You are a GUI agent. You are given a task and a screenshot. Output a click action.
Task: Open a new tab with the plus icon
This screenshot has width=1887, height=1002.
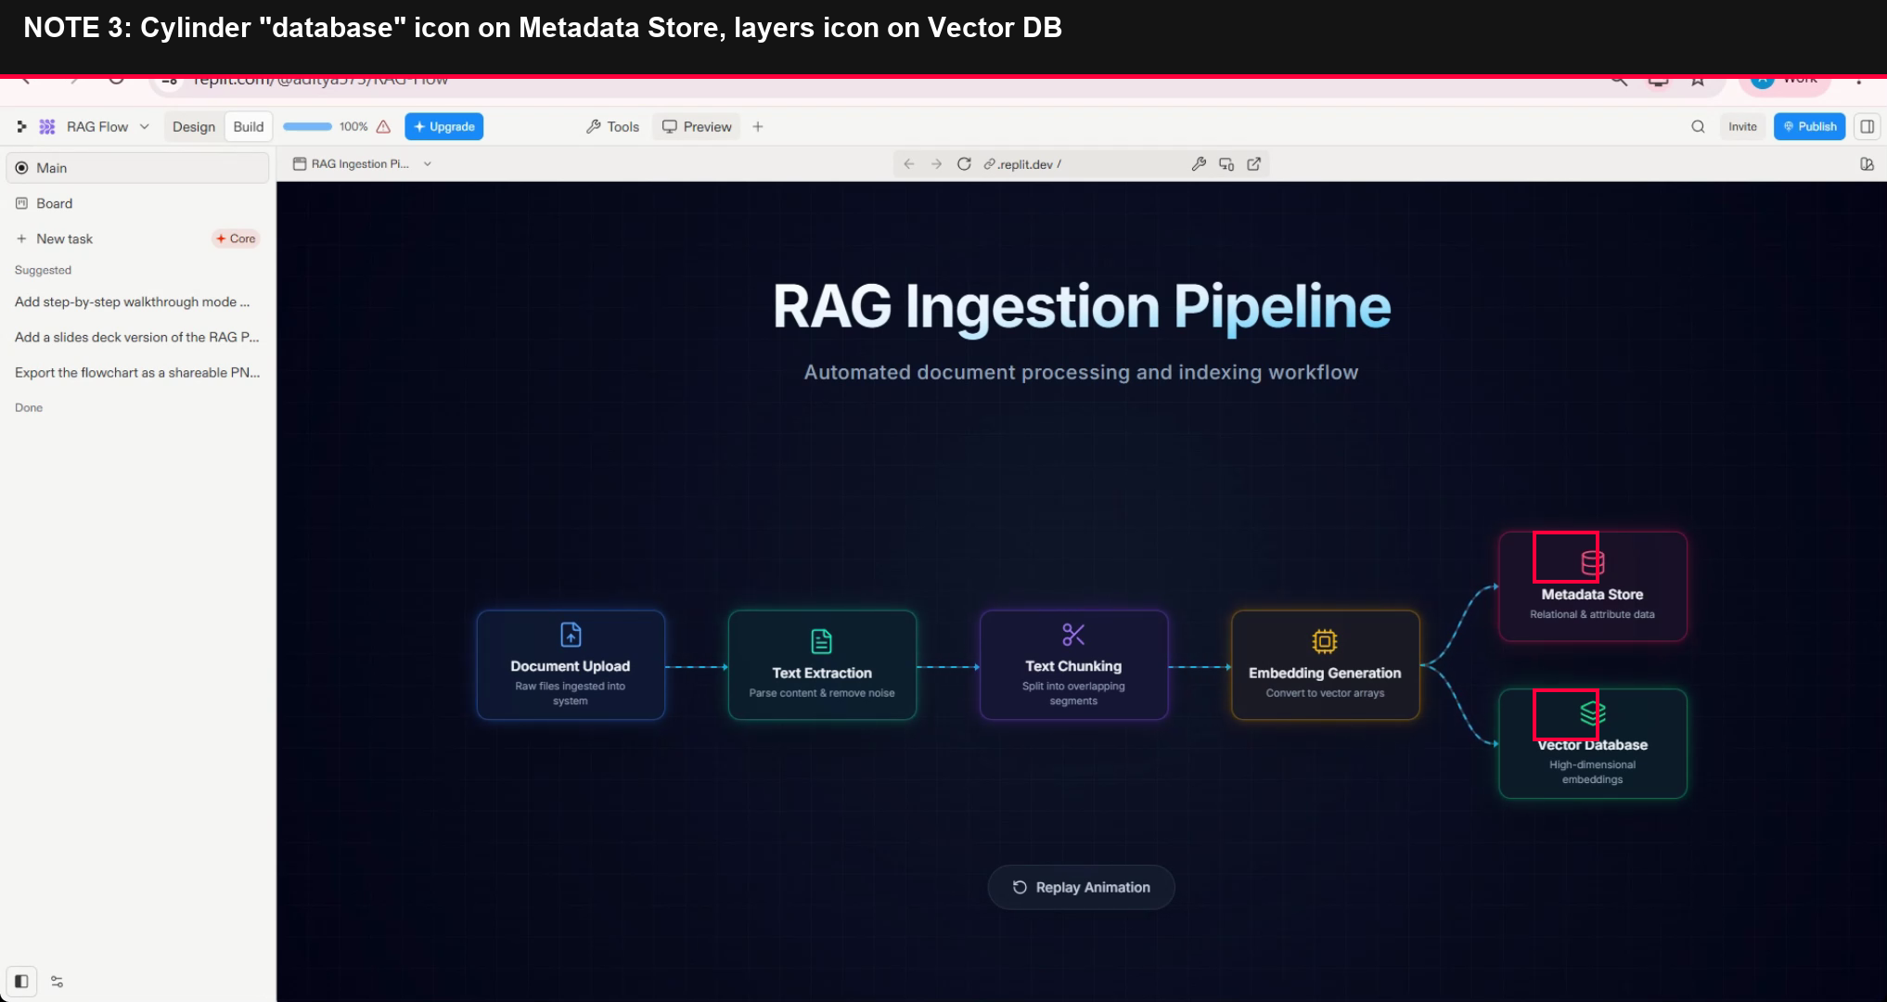click(x=758, y=127)
